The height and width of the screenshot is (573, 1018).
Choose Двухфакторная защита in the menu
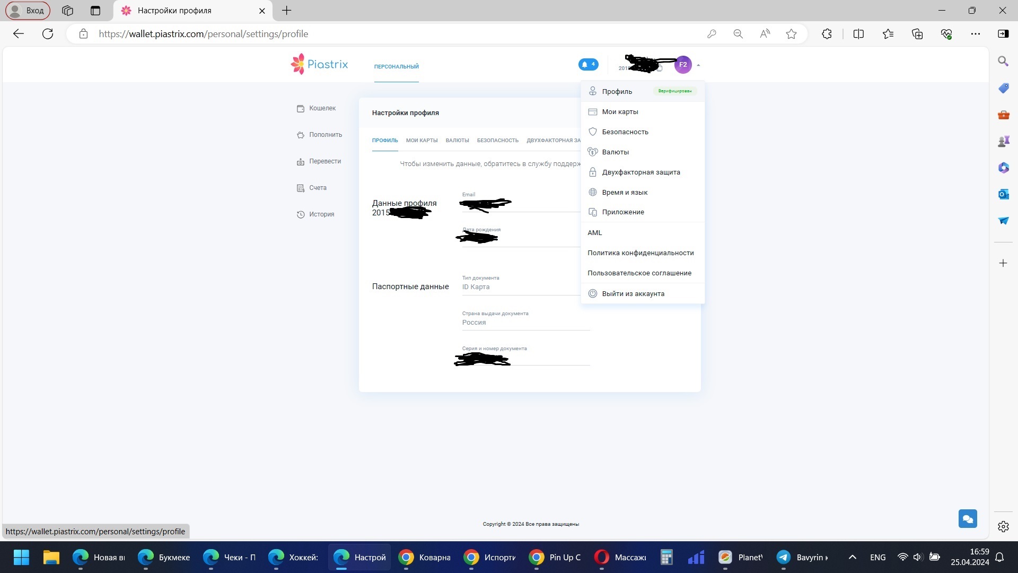point(643,172)
